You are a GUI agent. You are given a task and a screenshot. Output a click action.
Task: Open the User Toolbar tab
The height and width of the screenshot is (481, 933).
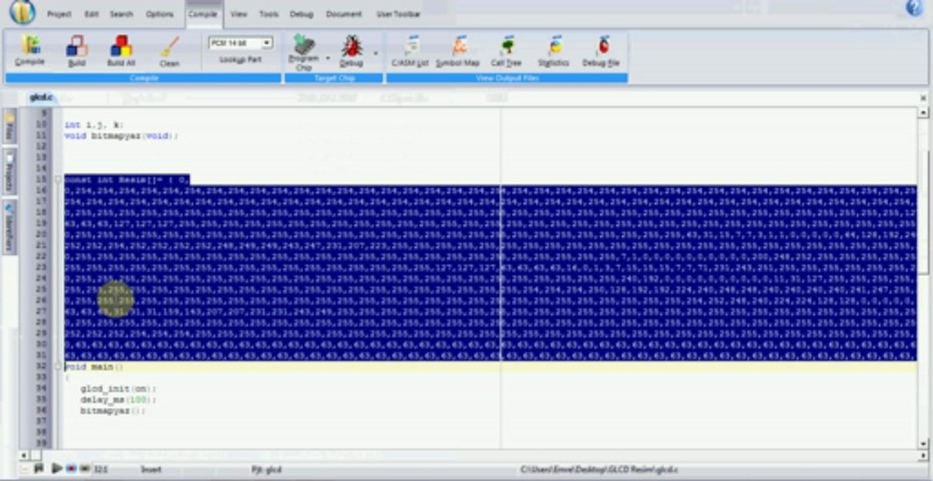[x=399, y=14]
